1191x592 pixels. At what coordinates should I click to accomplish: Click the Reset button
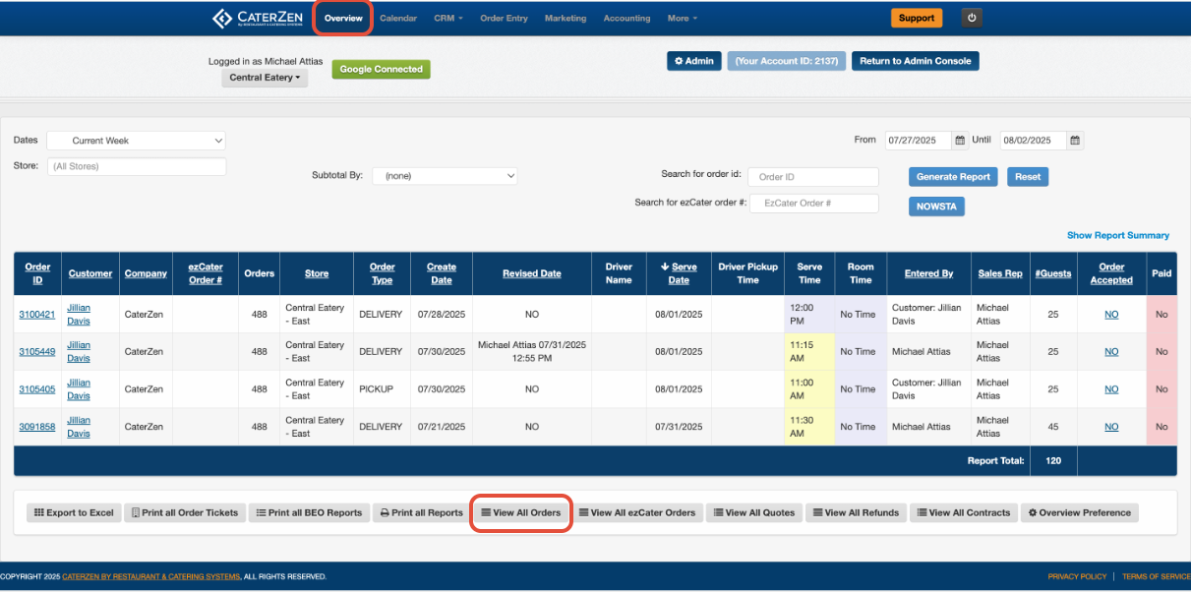pos(1028,177)
